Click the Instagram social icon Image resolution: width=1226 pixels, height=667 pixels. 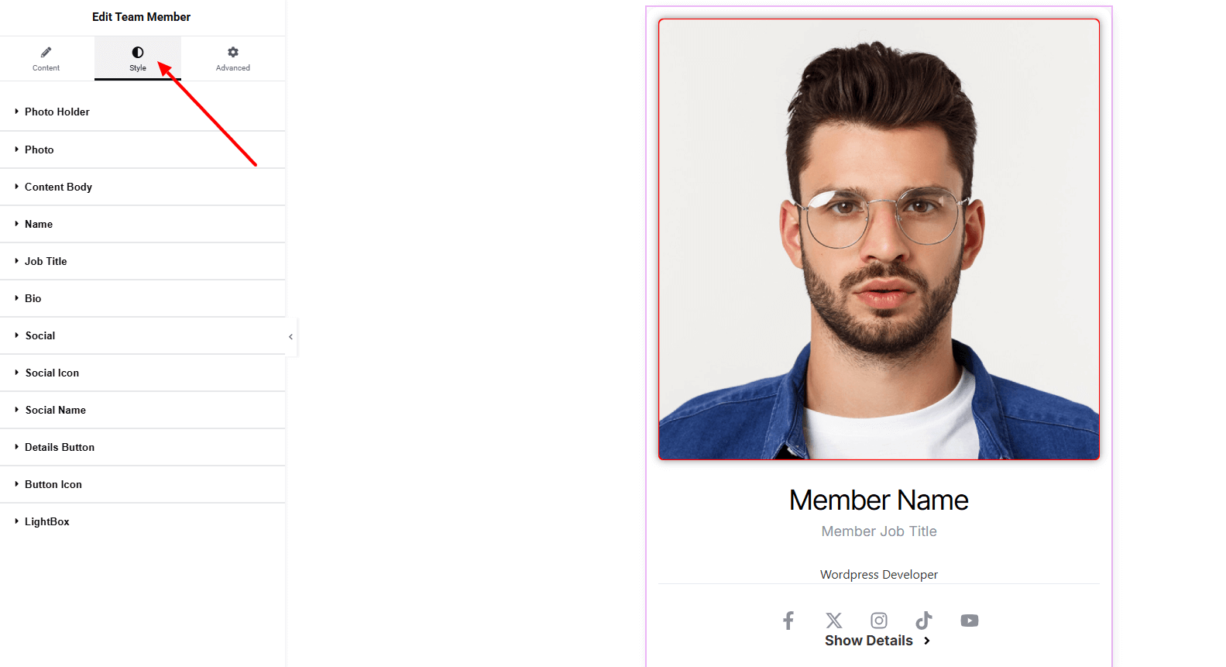click(x=879, y=621)
